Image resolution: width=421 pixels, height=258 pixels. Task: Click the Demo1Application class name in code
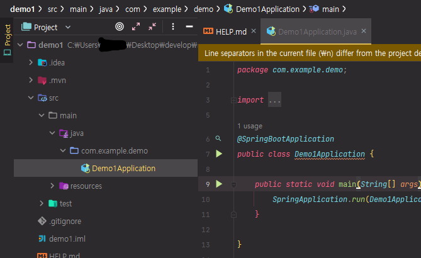point(330,154)
